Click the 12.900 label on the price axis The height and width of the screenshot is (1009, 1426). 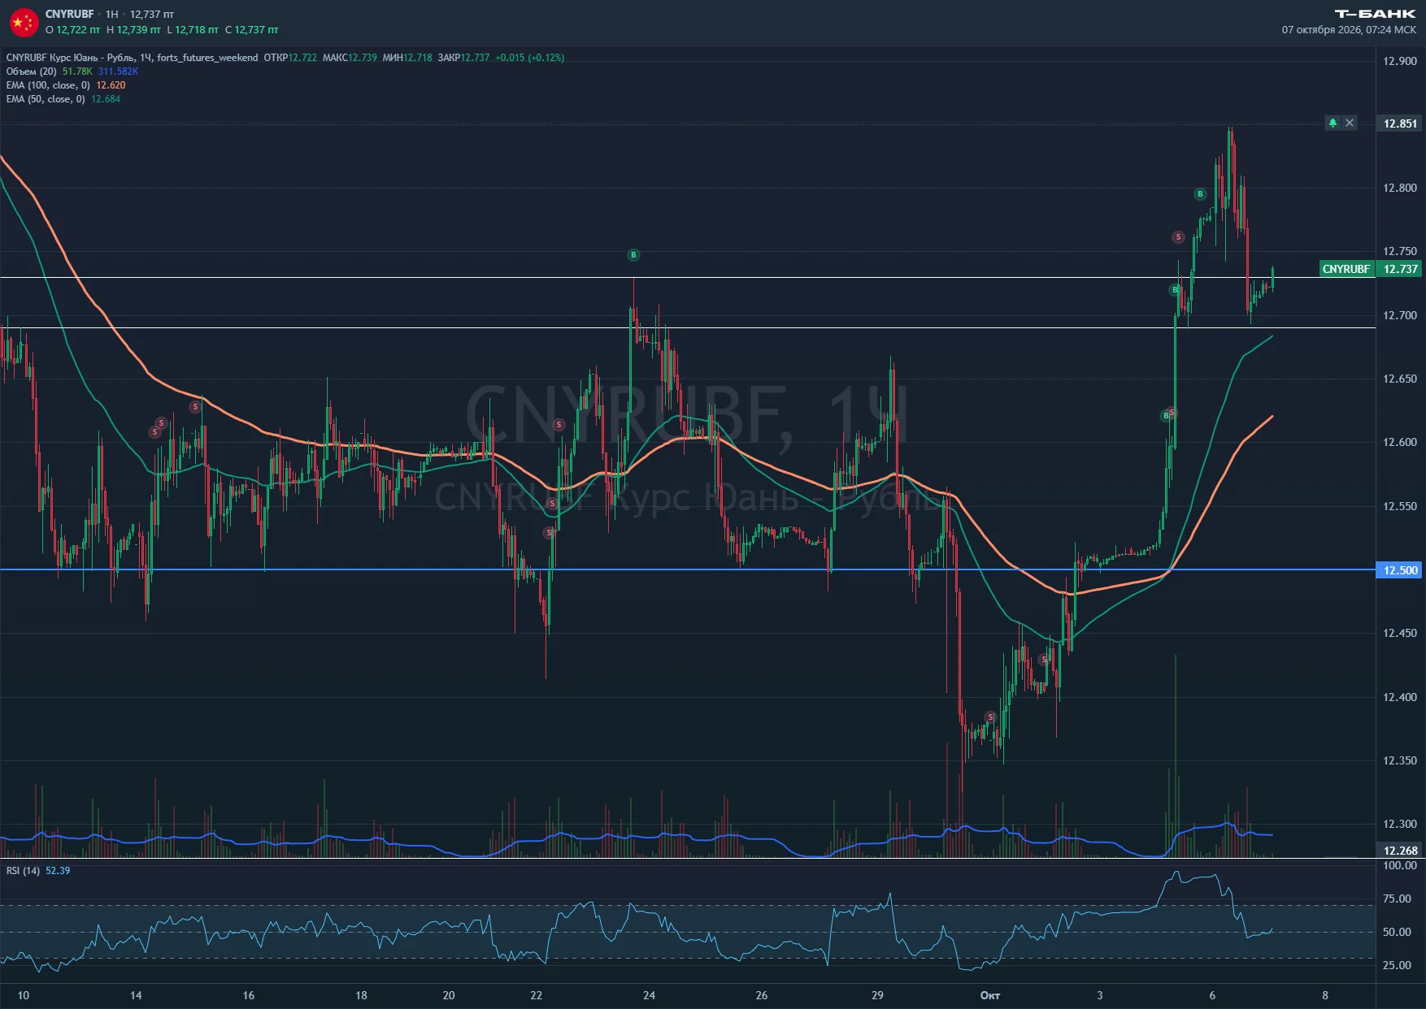tap(1400, 61)
